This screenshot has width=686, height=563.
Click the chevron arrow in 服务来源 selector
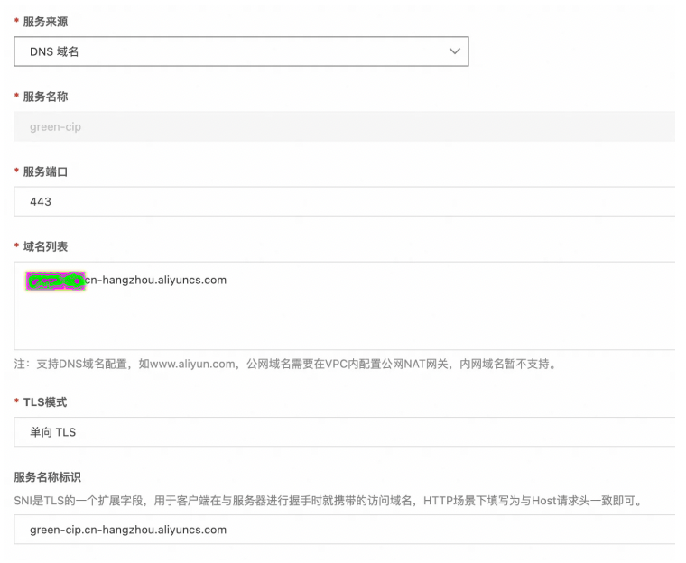[x=454, y=51]
